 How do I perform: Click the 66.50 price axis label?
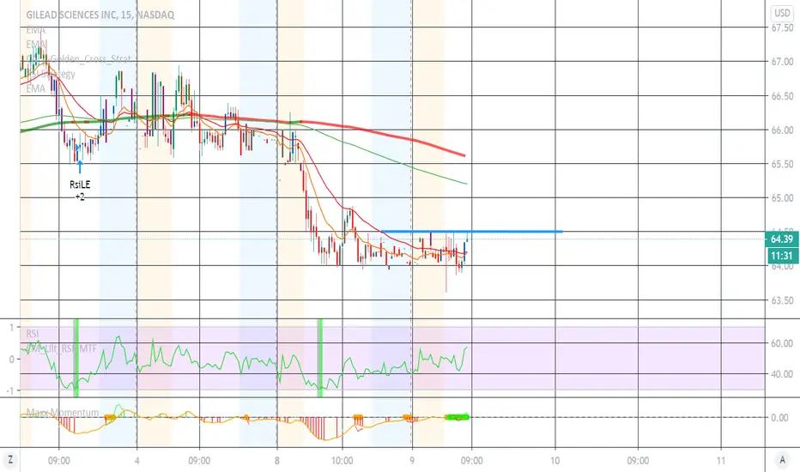[782, 96]
